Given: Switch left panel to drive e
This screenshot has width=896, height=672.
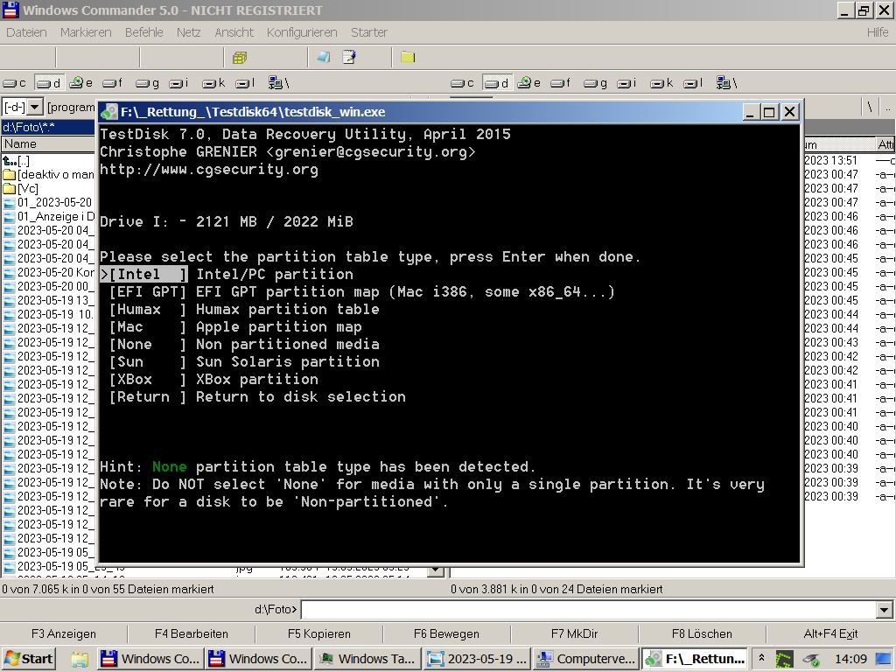Looking at the screenshot, I should (81, 83).
